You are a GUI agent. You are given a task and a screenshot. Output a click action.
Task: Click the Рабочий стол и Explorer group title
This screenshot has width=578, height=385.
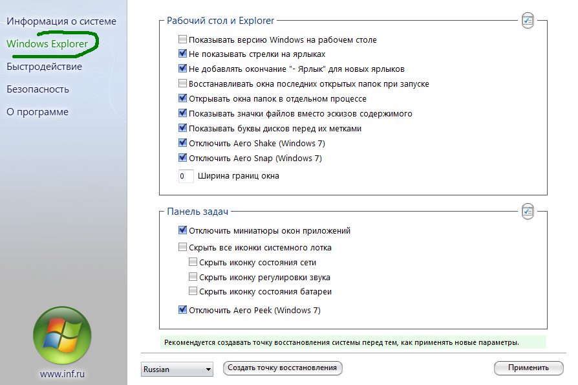click(x=220, y=21)
